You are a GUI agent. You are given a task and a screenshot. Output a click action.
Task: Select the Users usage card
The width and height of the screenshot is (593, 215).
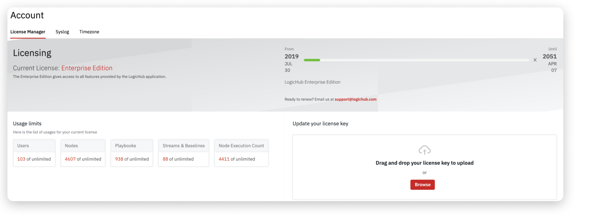(x=34, y=153)
